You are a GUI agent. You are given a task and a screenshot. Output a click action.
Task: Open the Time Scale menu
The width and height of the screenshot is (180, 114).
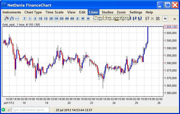(x=55, y=12)
